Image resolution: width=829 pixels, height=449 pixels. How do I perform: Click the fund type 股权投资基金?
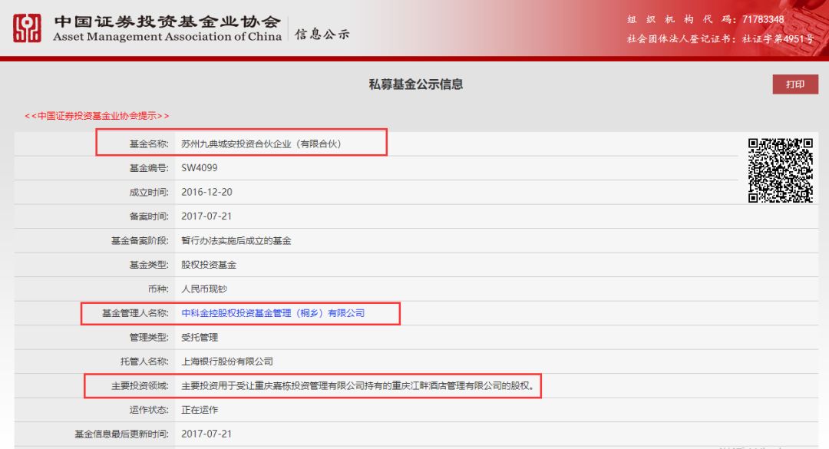tap(209, 265)
